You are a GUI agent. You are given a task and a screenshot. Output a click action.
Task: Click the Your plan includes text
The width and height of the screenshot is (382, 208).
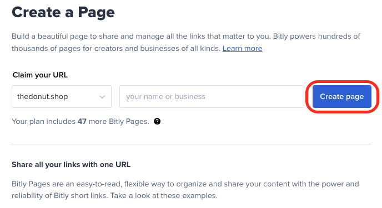point(44,121)
